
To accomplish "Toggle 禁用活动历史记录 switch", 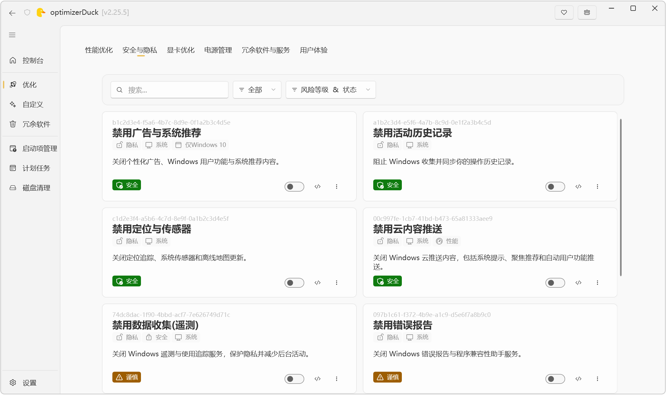I will [x=555, y=187].
